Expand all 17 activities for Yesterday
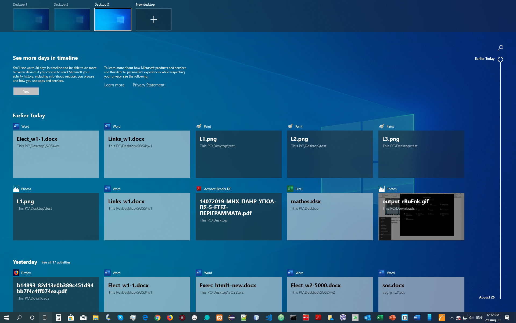Image resolution: width=516 pixels, height=323 pixels. pos(55,262)
